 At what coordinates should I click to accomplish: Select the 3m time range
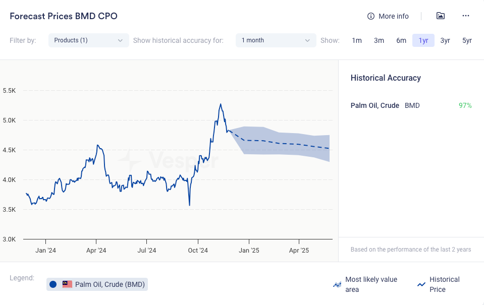coord(379,40)
